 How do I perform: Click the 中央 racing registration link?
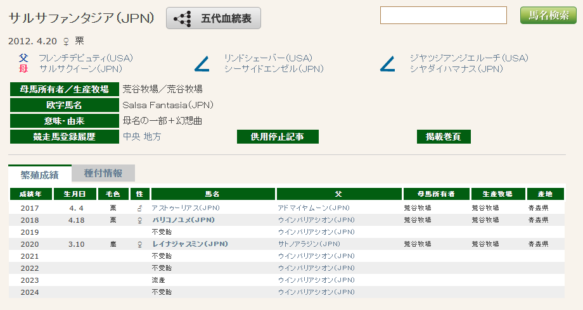132,137
